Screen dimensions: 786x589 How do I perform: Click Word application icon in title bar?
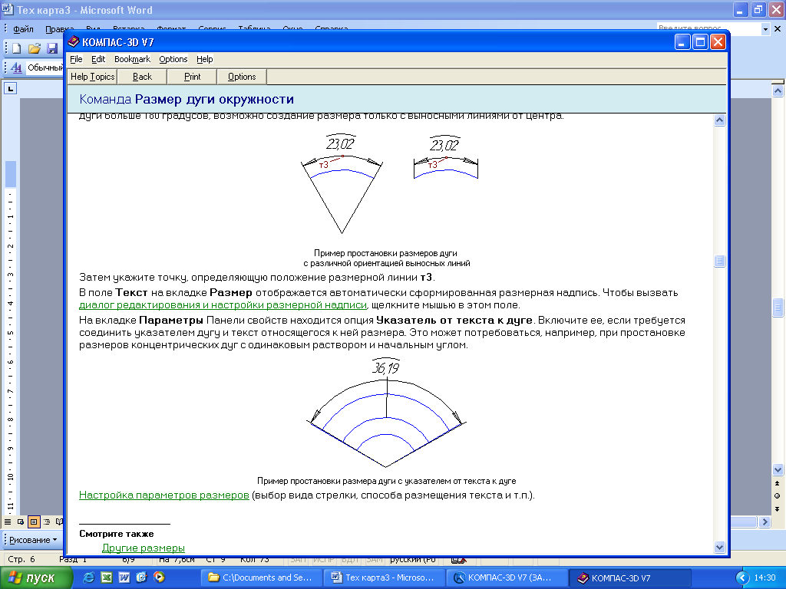pos(8,9)
